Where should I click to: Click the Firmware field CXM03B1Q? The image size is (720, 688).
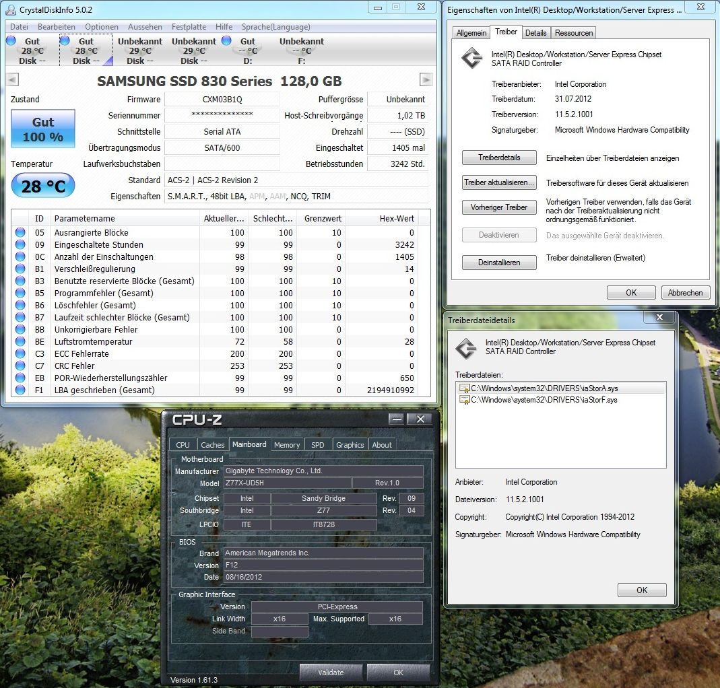click(222, 99)
